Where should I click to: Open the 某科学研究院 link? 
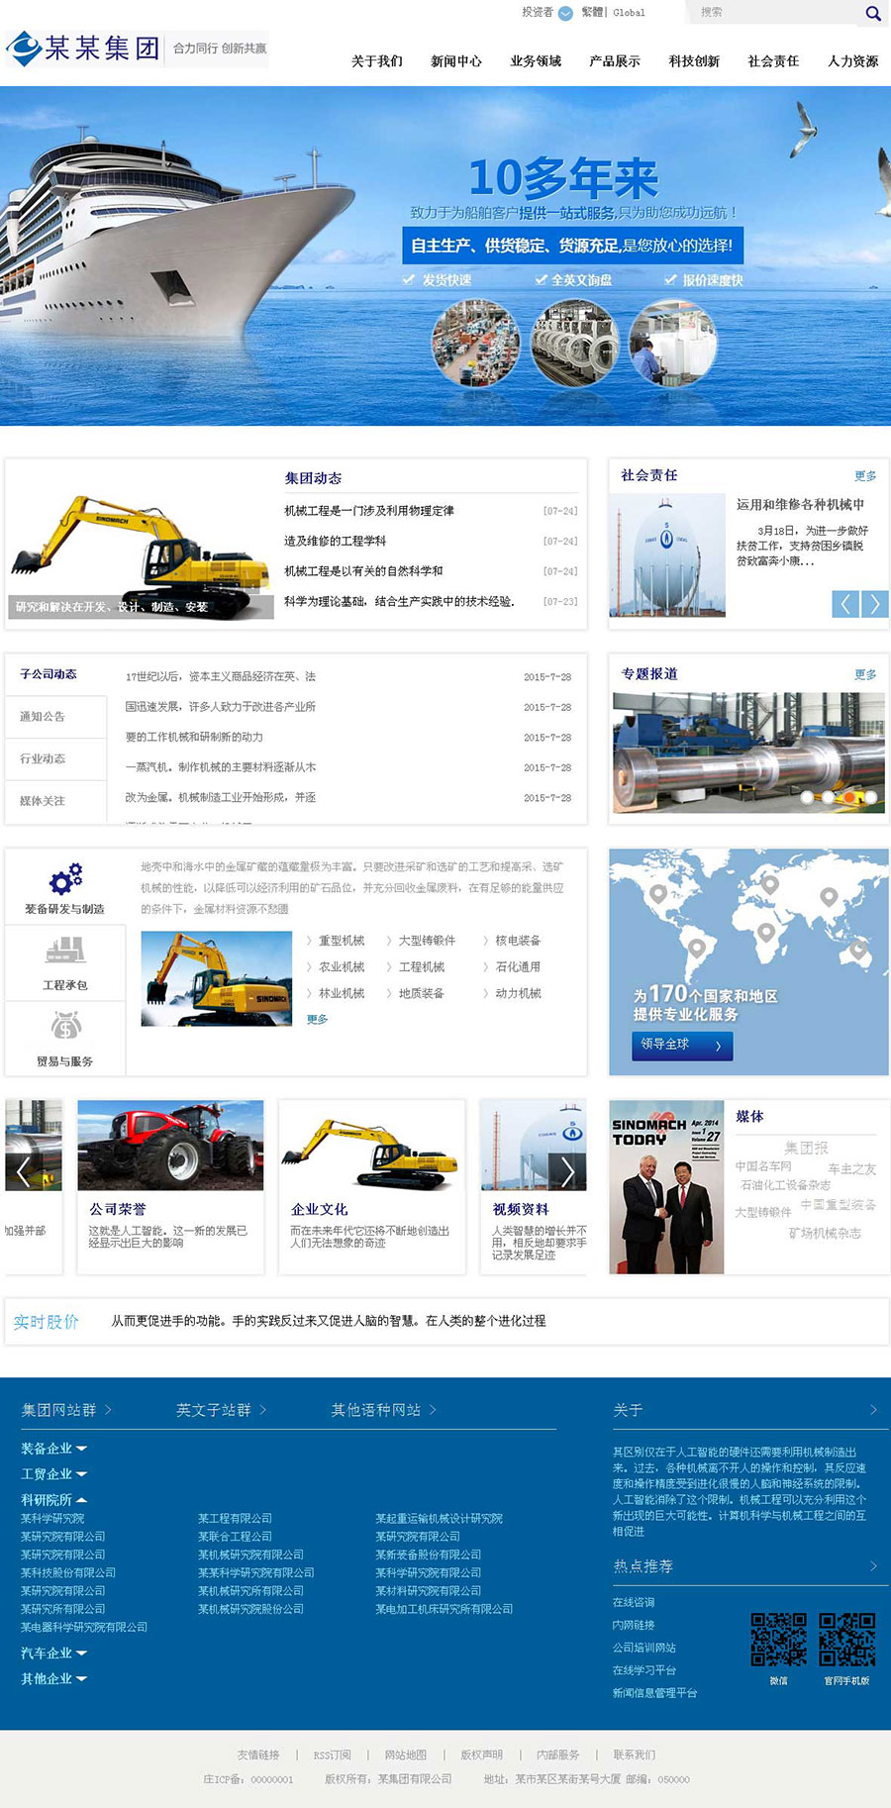point(52,1519)
